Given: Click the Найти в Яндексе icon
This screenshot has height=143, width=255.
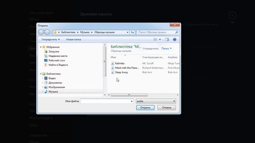Looking at the screenshot, I should tap(46, 65).
